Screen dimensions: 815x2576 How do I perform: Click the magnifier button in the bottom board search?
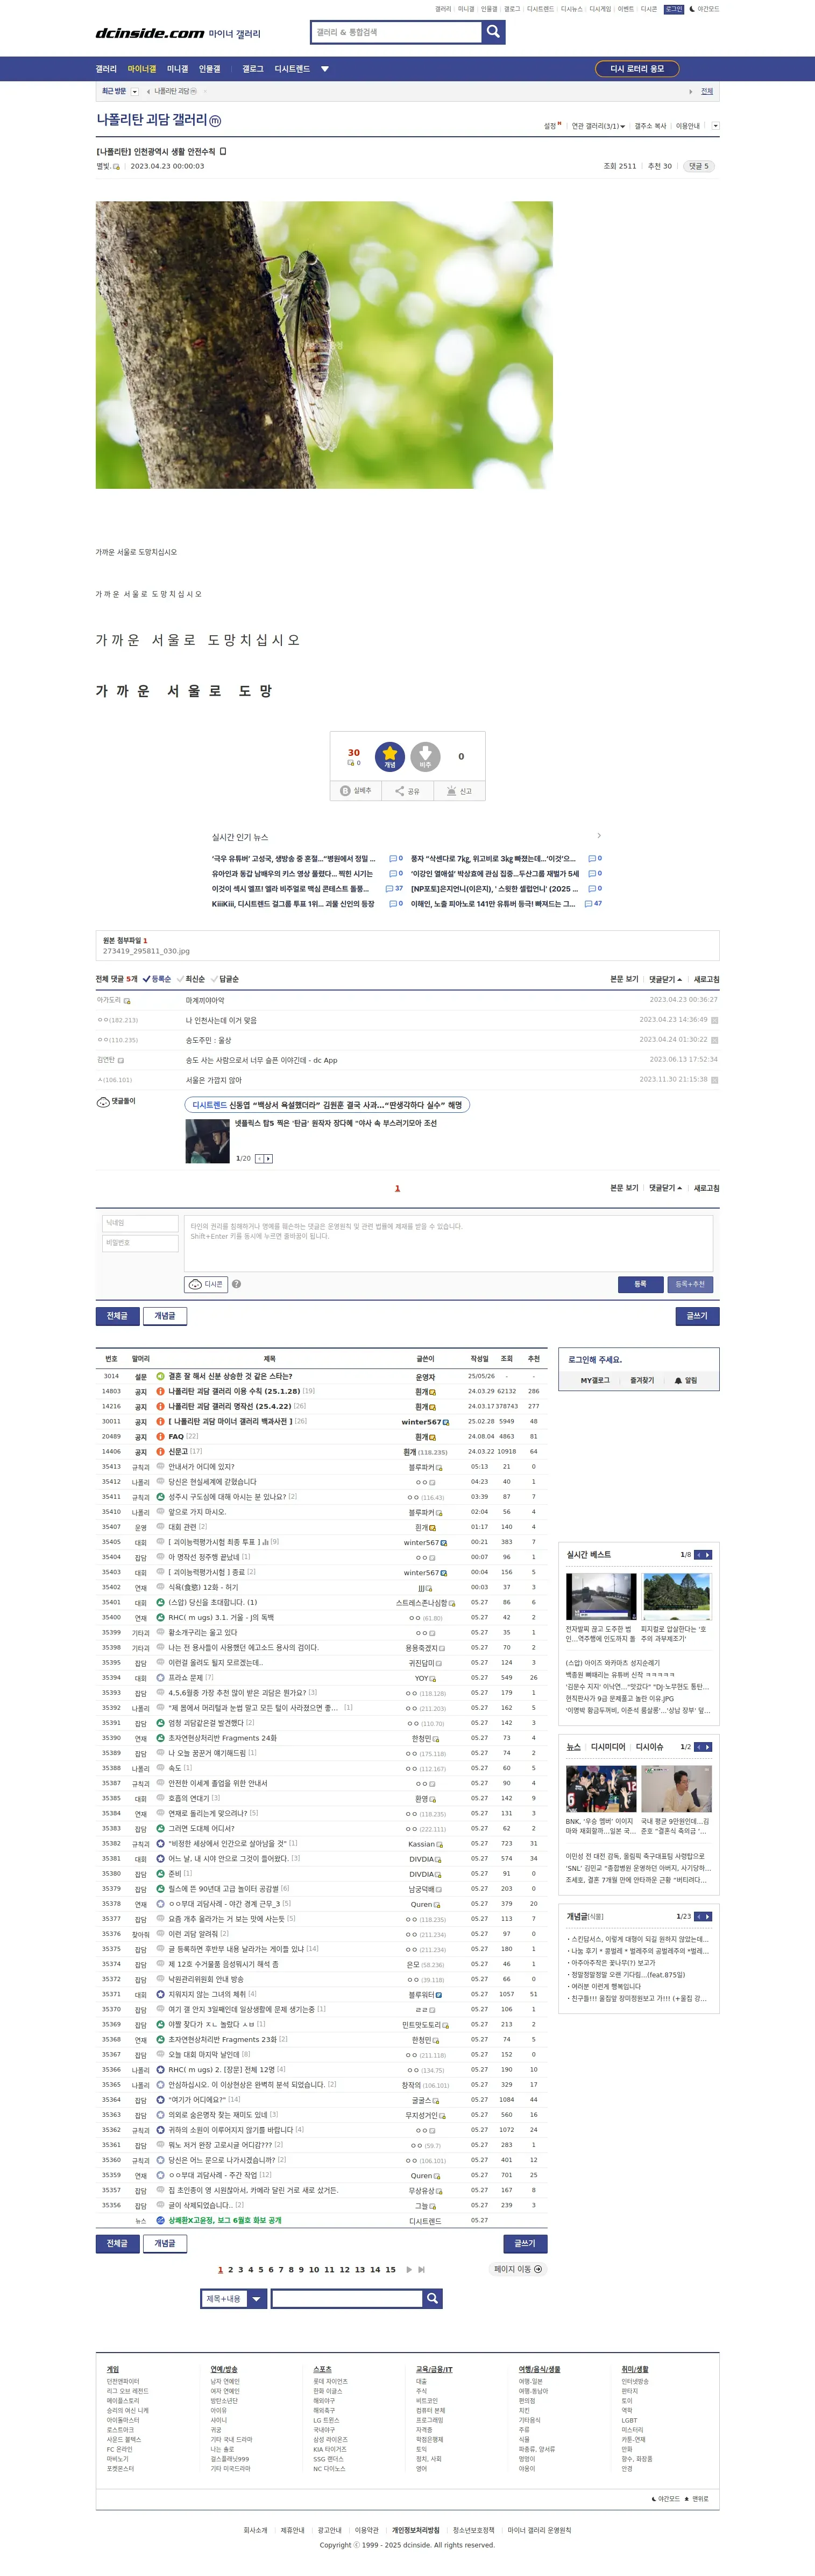[x=431, y=2299]
